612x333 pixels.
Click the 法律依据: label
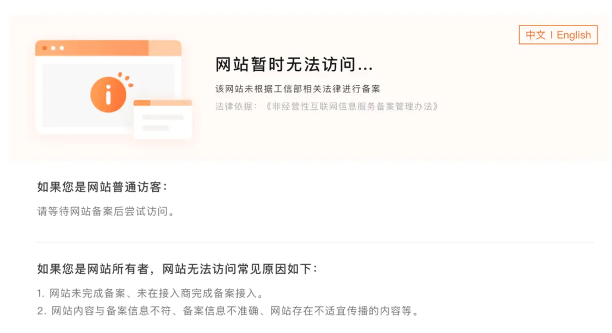point(236,106)
